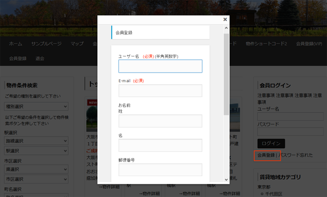Screen dimensions: 327x197
Task: Select 退会 in the navigation bar
Action: click(40, 59)
